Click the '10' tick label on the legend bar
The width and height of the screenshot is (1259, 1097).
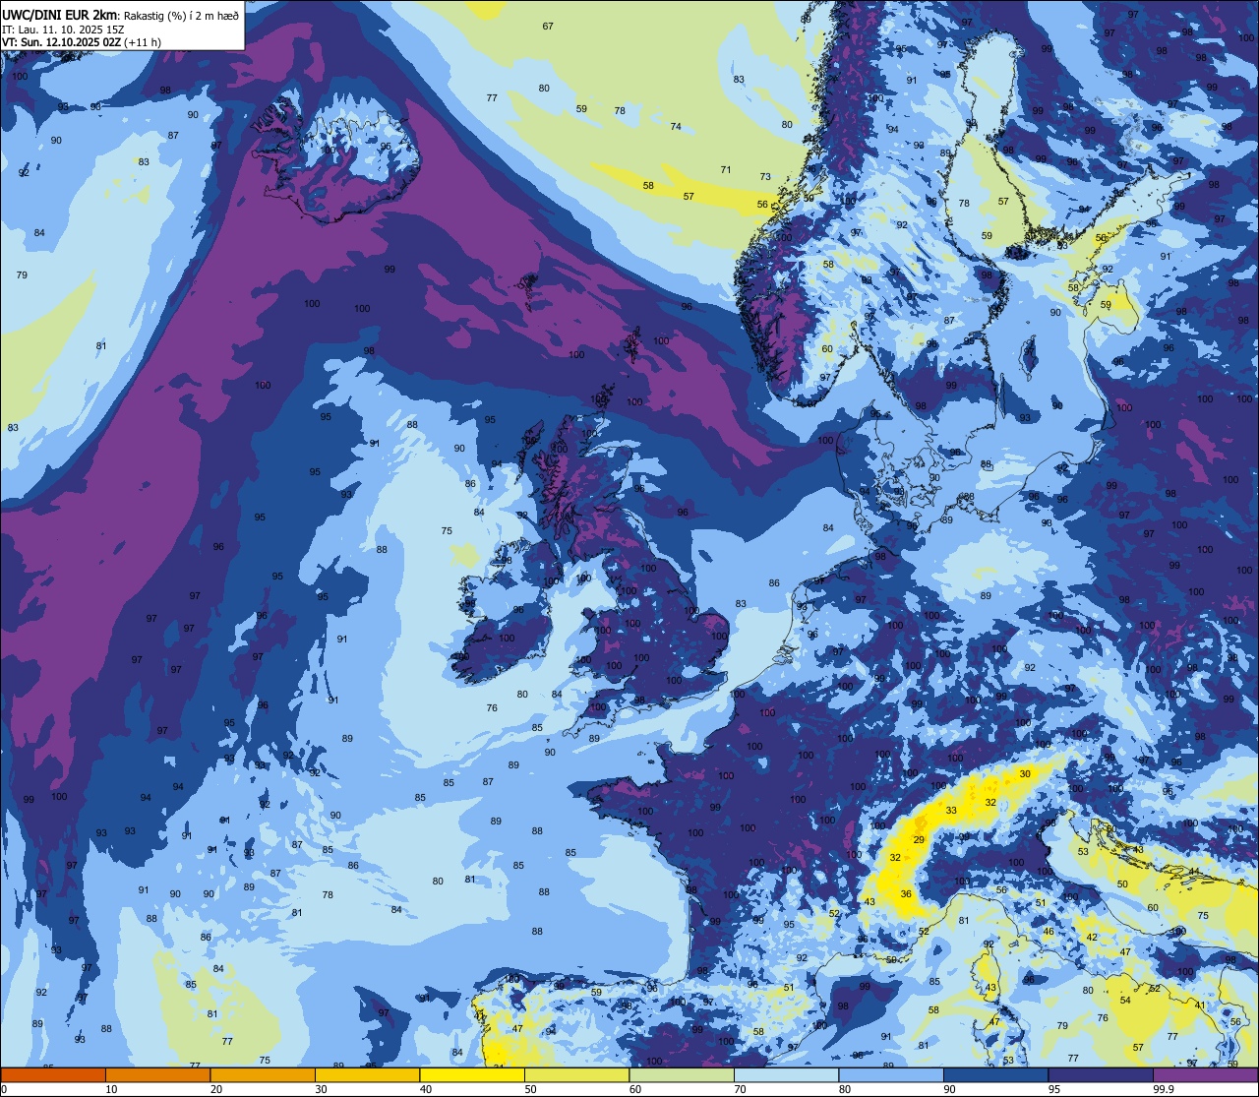(111, 1089)
